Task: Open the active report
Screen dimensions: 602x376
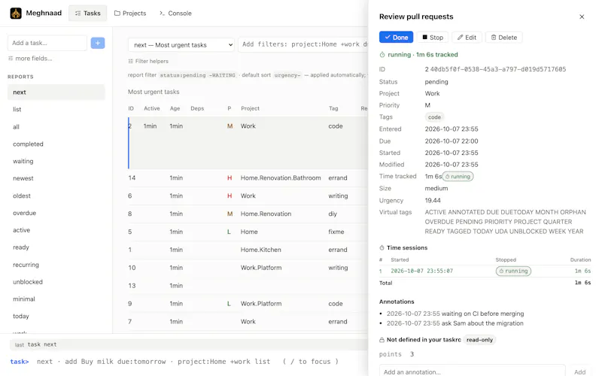Action: tap(56, 230)
